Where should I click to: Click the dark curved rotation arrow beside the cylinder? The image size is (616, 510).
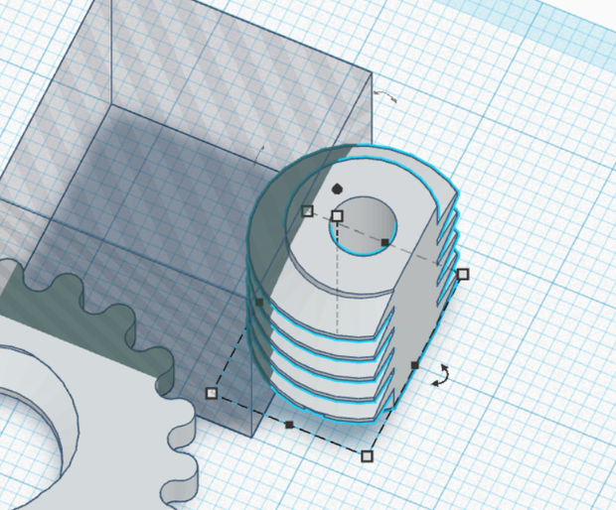pos(441,375)
